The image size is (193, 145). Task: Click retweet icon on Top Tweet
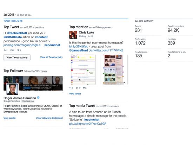pos(12,50)
